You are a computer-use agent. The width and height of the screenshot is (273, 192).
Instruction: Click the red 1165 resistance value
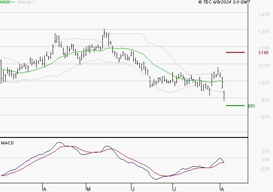point(263,53)
